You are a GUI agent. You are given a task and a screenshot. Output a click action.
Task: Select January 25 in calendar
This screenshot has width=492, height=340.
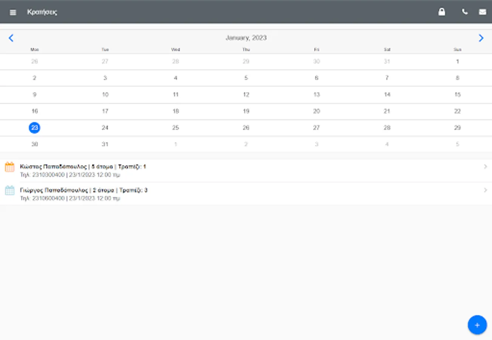coord(175,128)
